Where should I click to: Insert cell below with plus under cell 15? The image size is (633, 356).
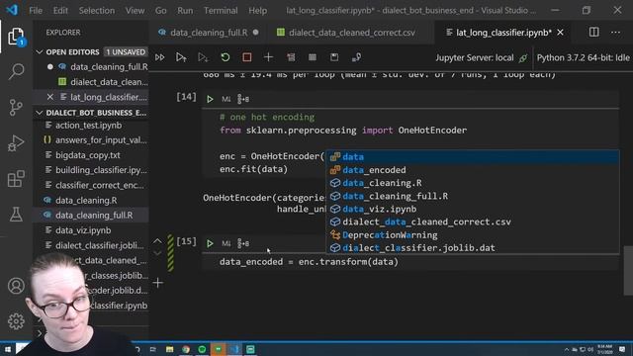[x=158, y=283]
